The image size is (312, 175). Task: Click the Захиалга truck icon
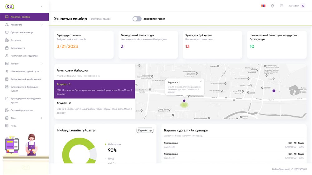pos(7,40)
